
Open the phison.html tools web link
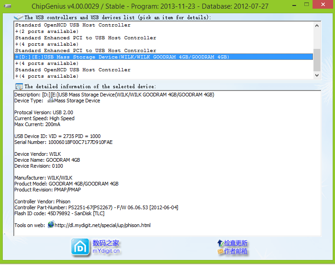103,225
